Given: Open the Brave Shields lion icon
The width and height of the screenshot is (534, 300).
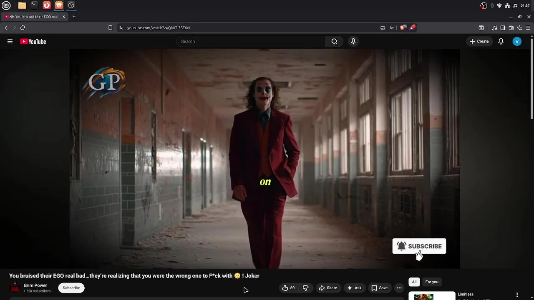Looking at the screenshot, I should [402, 27].
